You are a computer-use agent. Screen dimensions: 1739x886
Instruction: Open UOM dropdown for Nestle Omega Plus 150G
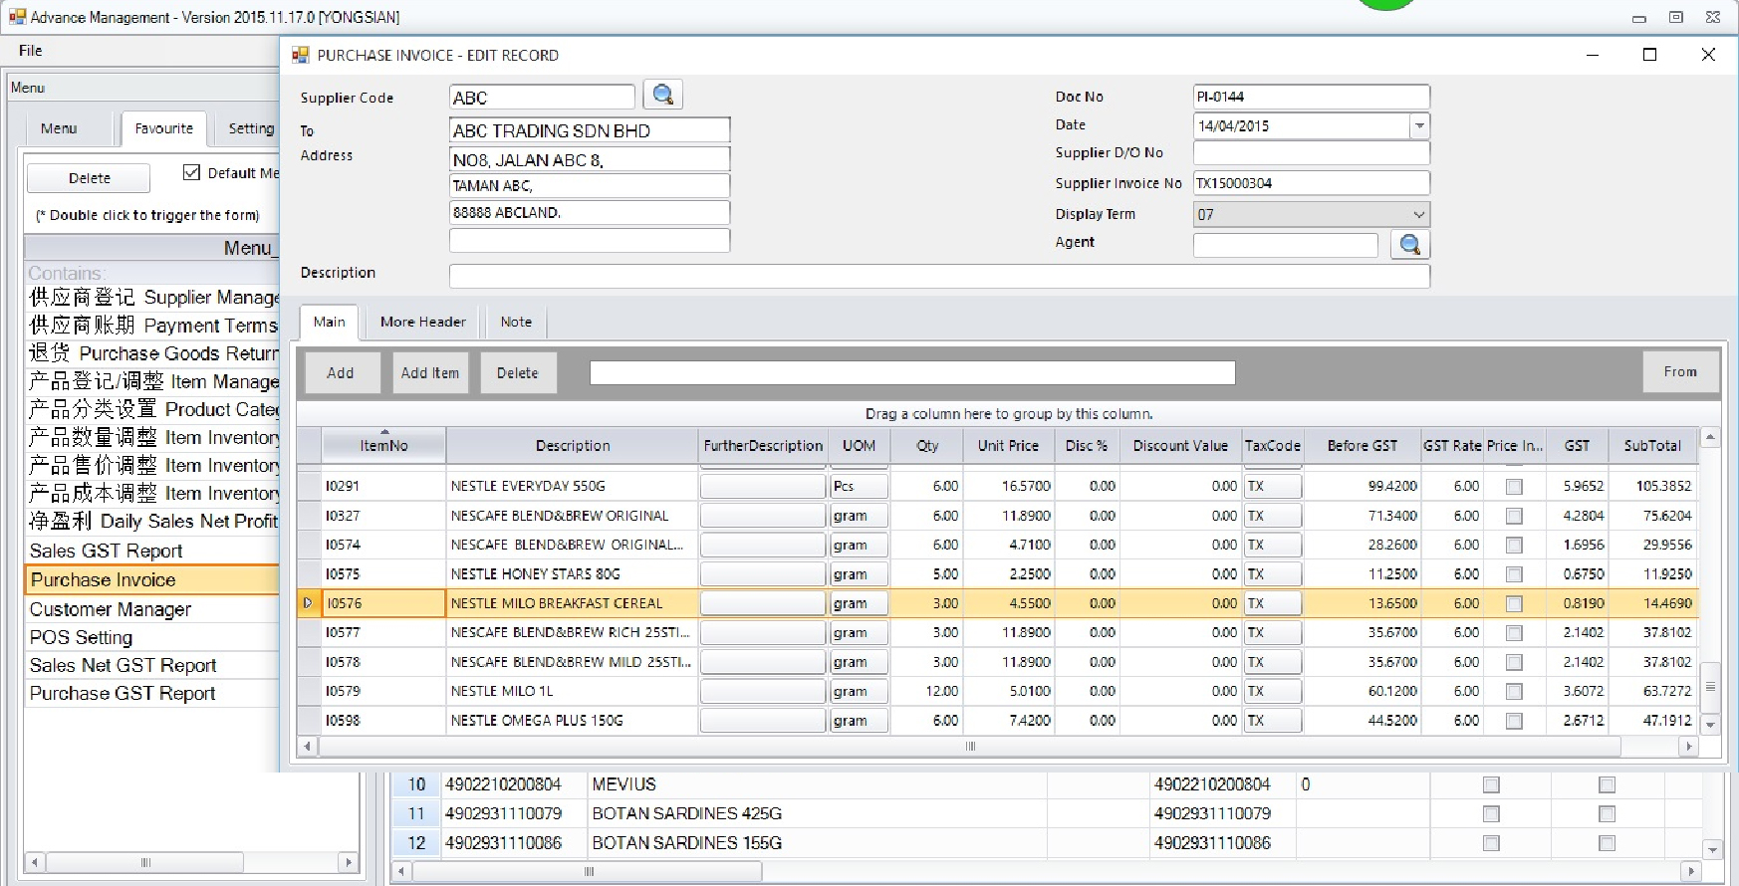point(859,721)
